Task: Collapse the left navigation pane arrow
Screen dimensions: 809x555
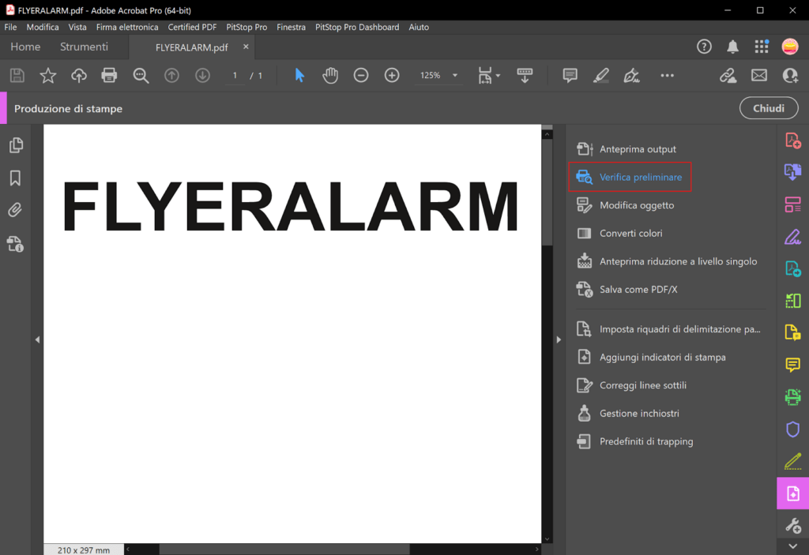Action: 37,339
